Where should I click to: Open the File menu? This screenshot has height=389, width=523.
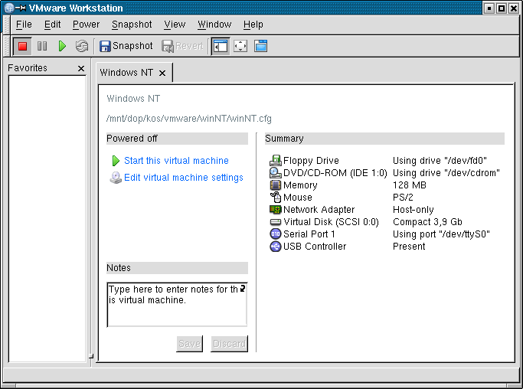coord(24,25)
